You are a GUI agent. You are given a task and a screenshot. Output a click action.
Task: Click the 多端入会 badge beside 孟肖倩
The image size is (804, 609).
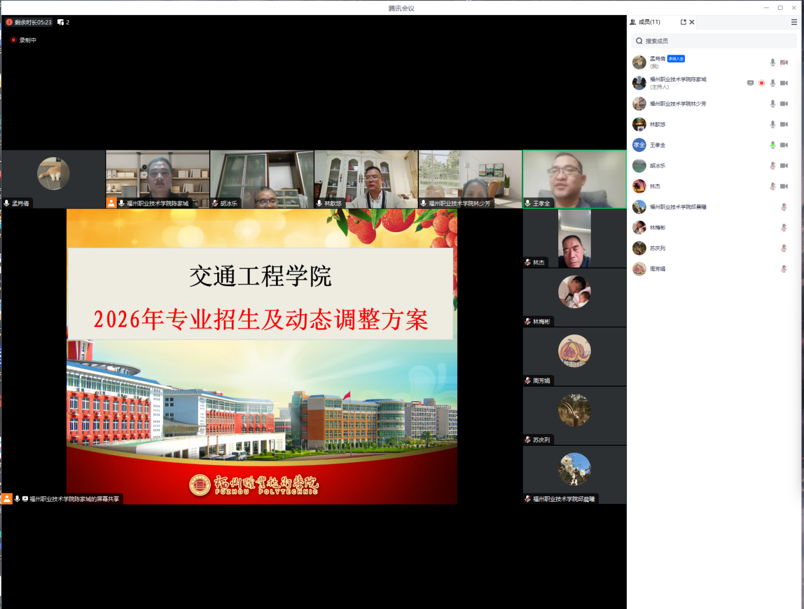tap(676, 59)
